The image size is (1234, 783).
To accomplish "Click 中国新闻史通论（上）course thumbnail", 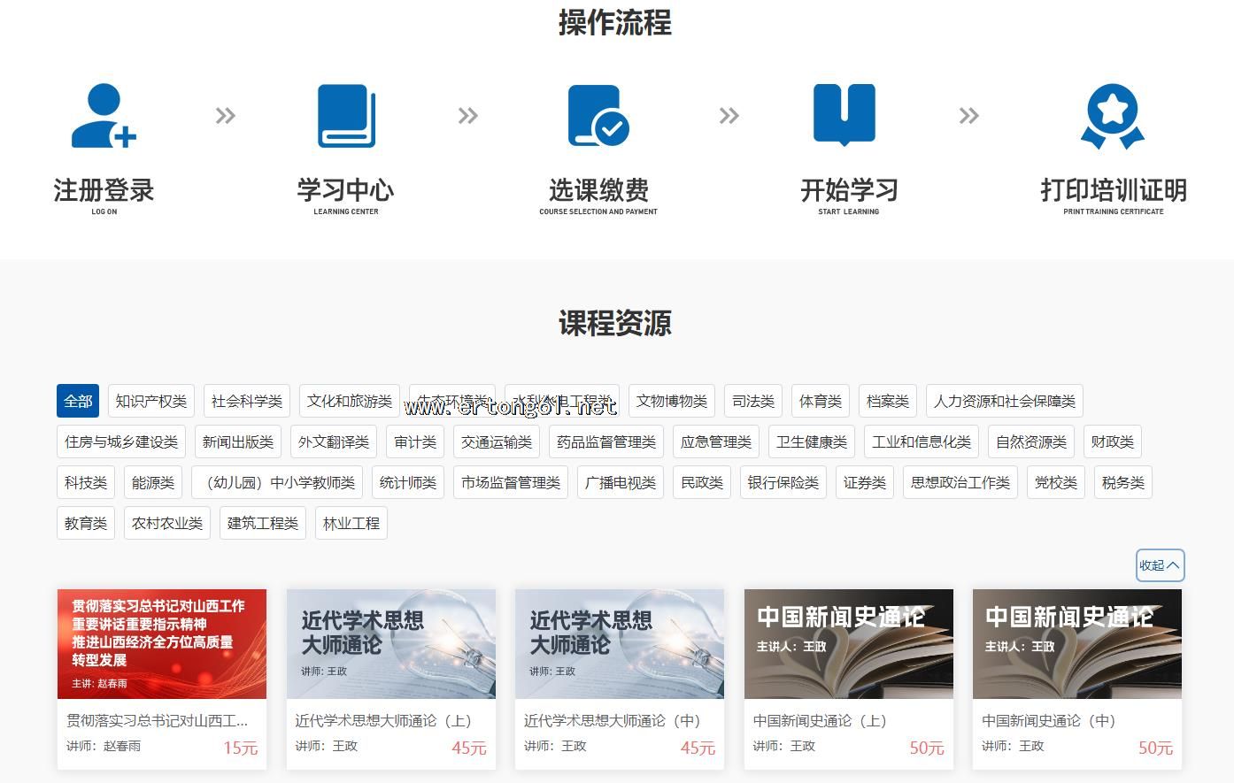I will pos(848,644).
